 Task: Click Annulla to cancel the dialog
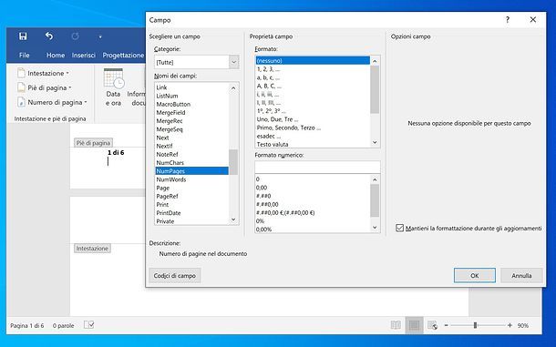[x=521, y=275]
